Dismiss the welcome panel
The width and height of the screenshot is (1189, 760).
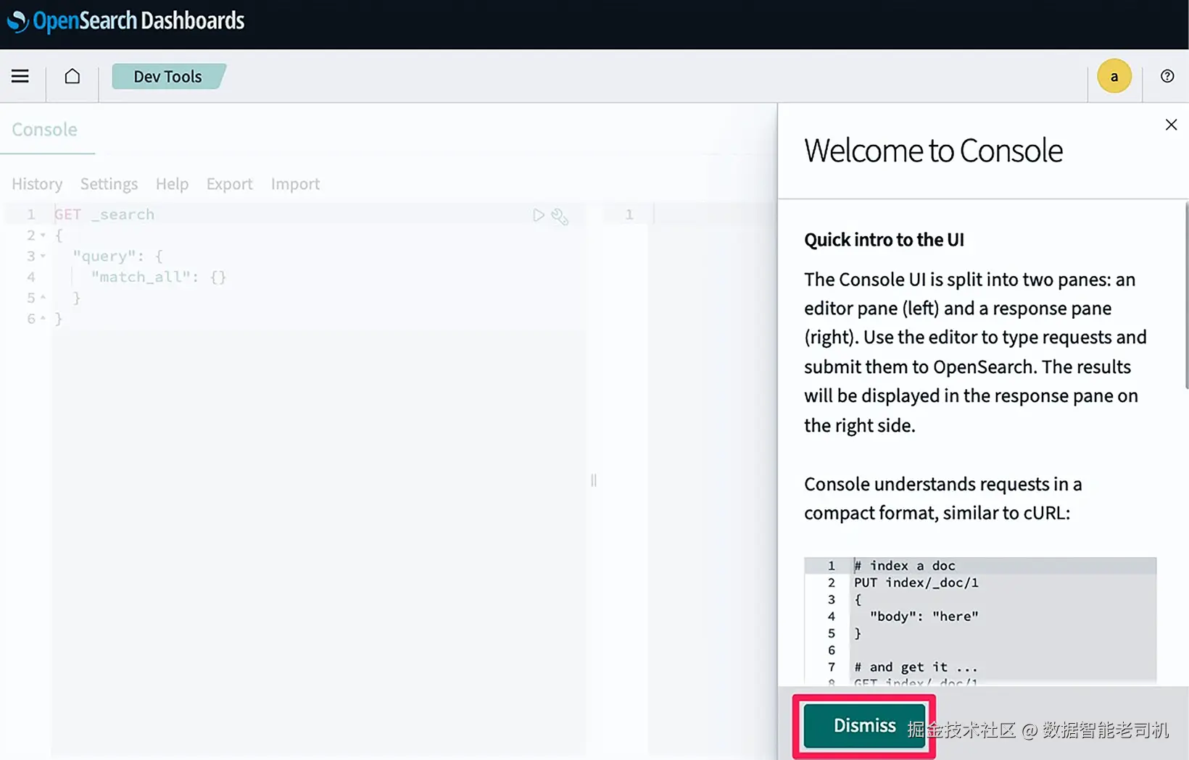(x=864, y=725)
